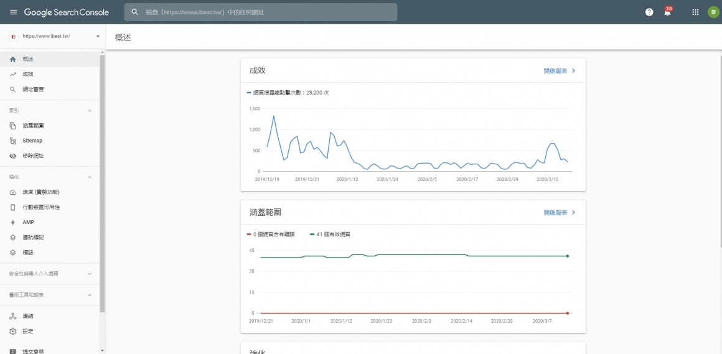Open 標誌 report
The height and width of the screenshot is (354, 722).
[x=49, y=253]
